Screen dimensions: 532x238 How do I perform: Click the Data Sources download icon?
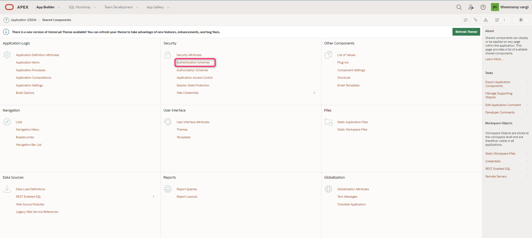point(7,189)
